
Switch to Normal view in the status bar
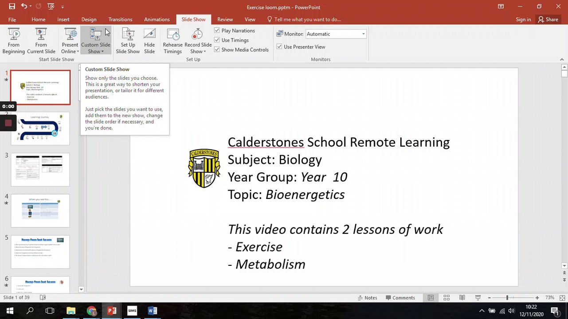431,298
